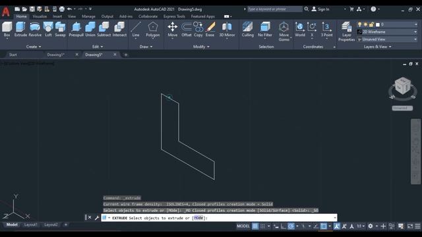Click the ViewCube in the viewport

(403, 86)
